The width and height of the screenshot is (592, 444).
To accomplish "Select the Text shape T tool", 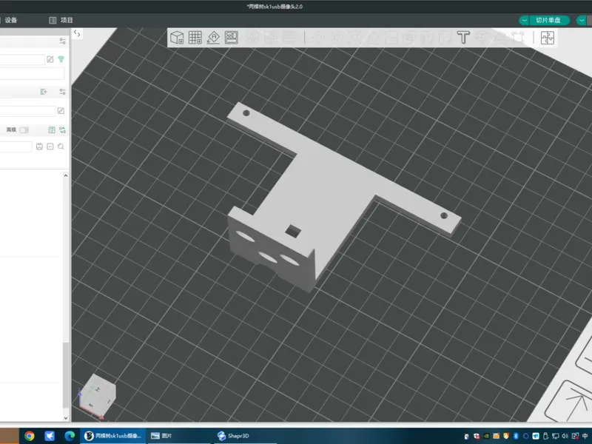I will coord(463,38).
